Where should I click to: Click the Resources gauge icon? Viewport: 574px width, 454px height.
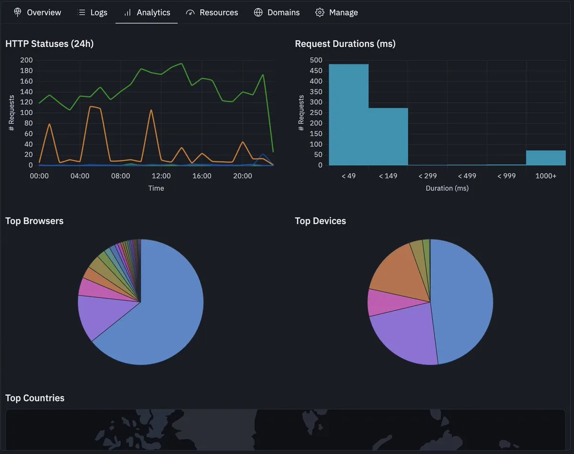190,12
